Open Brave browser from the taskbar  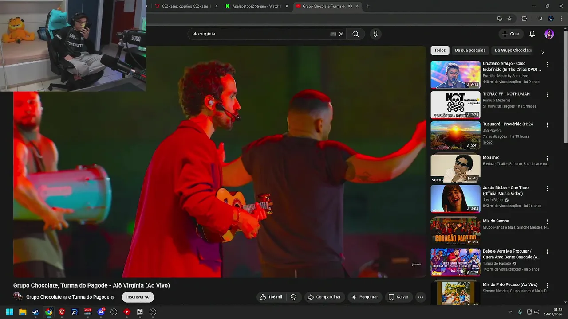(62, 312)
